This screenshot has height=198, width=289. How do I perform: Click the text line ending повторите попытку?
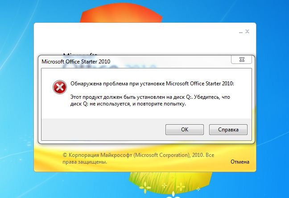pyautogui.click(x=128, y=104)
